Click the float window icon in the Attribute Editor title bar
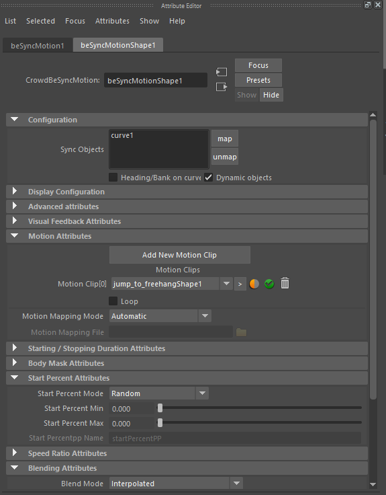 pos(367,5)
